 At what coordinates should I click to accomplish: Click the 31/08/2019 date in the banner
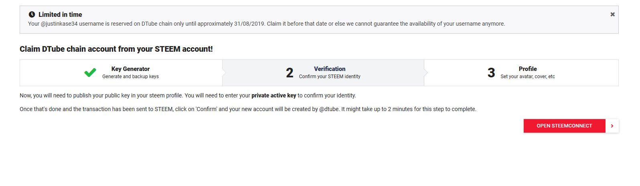pos(249,24)
